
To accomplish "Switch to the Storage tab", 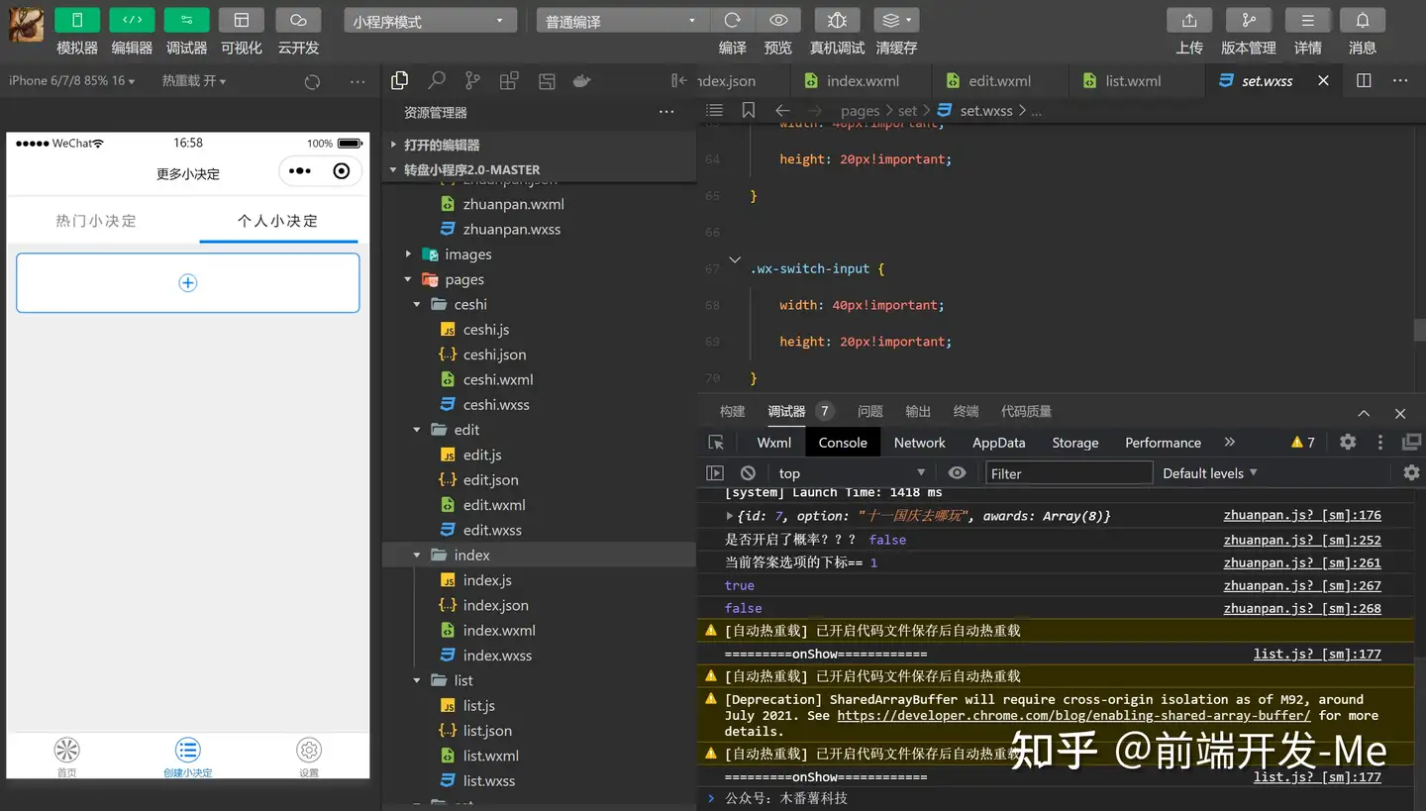I will 1075,443.
